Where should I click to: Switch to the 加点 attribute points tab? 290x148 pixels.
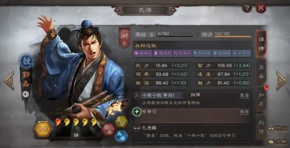point(261,99)
